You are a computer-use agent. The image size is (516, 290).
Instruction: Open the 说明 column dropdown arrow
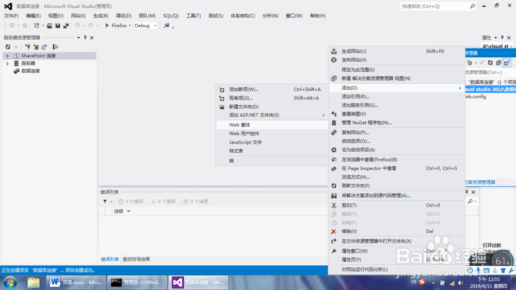tap(128, 212)
